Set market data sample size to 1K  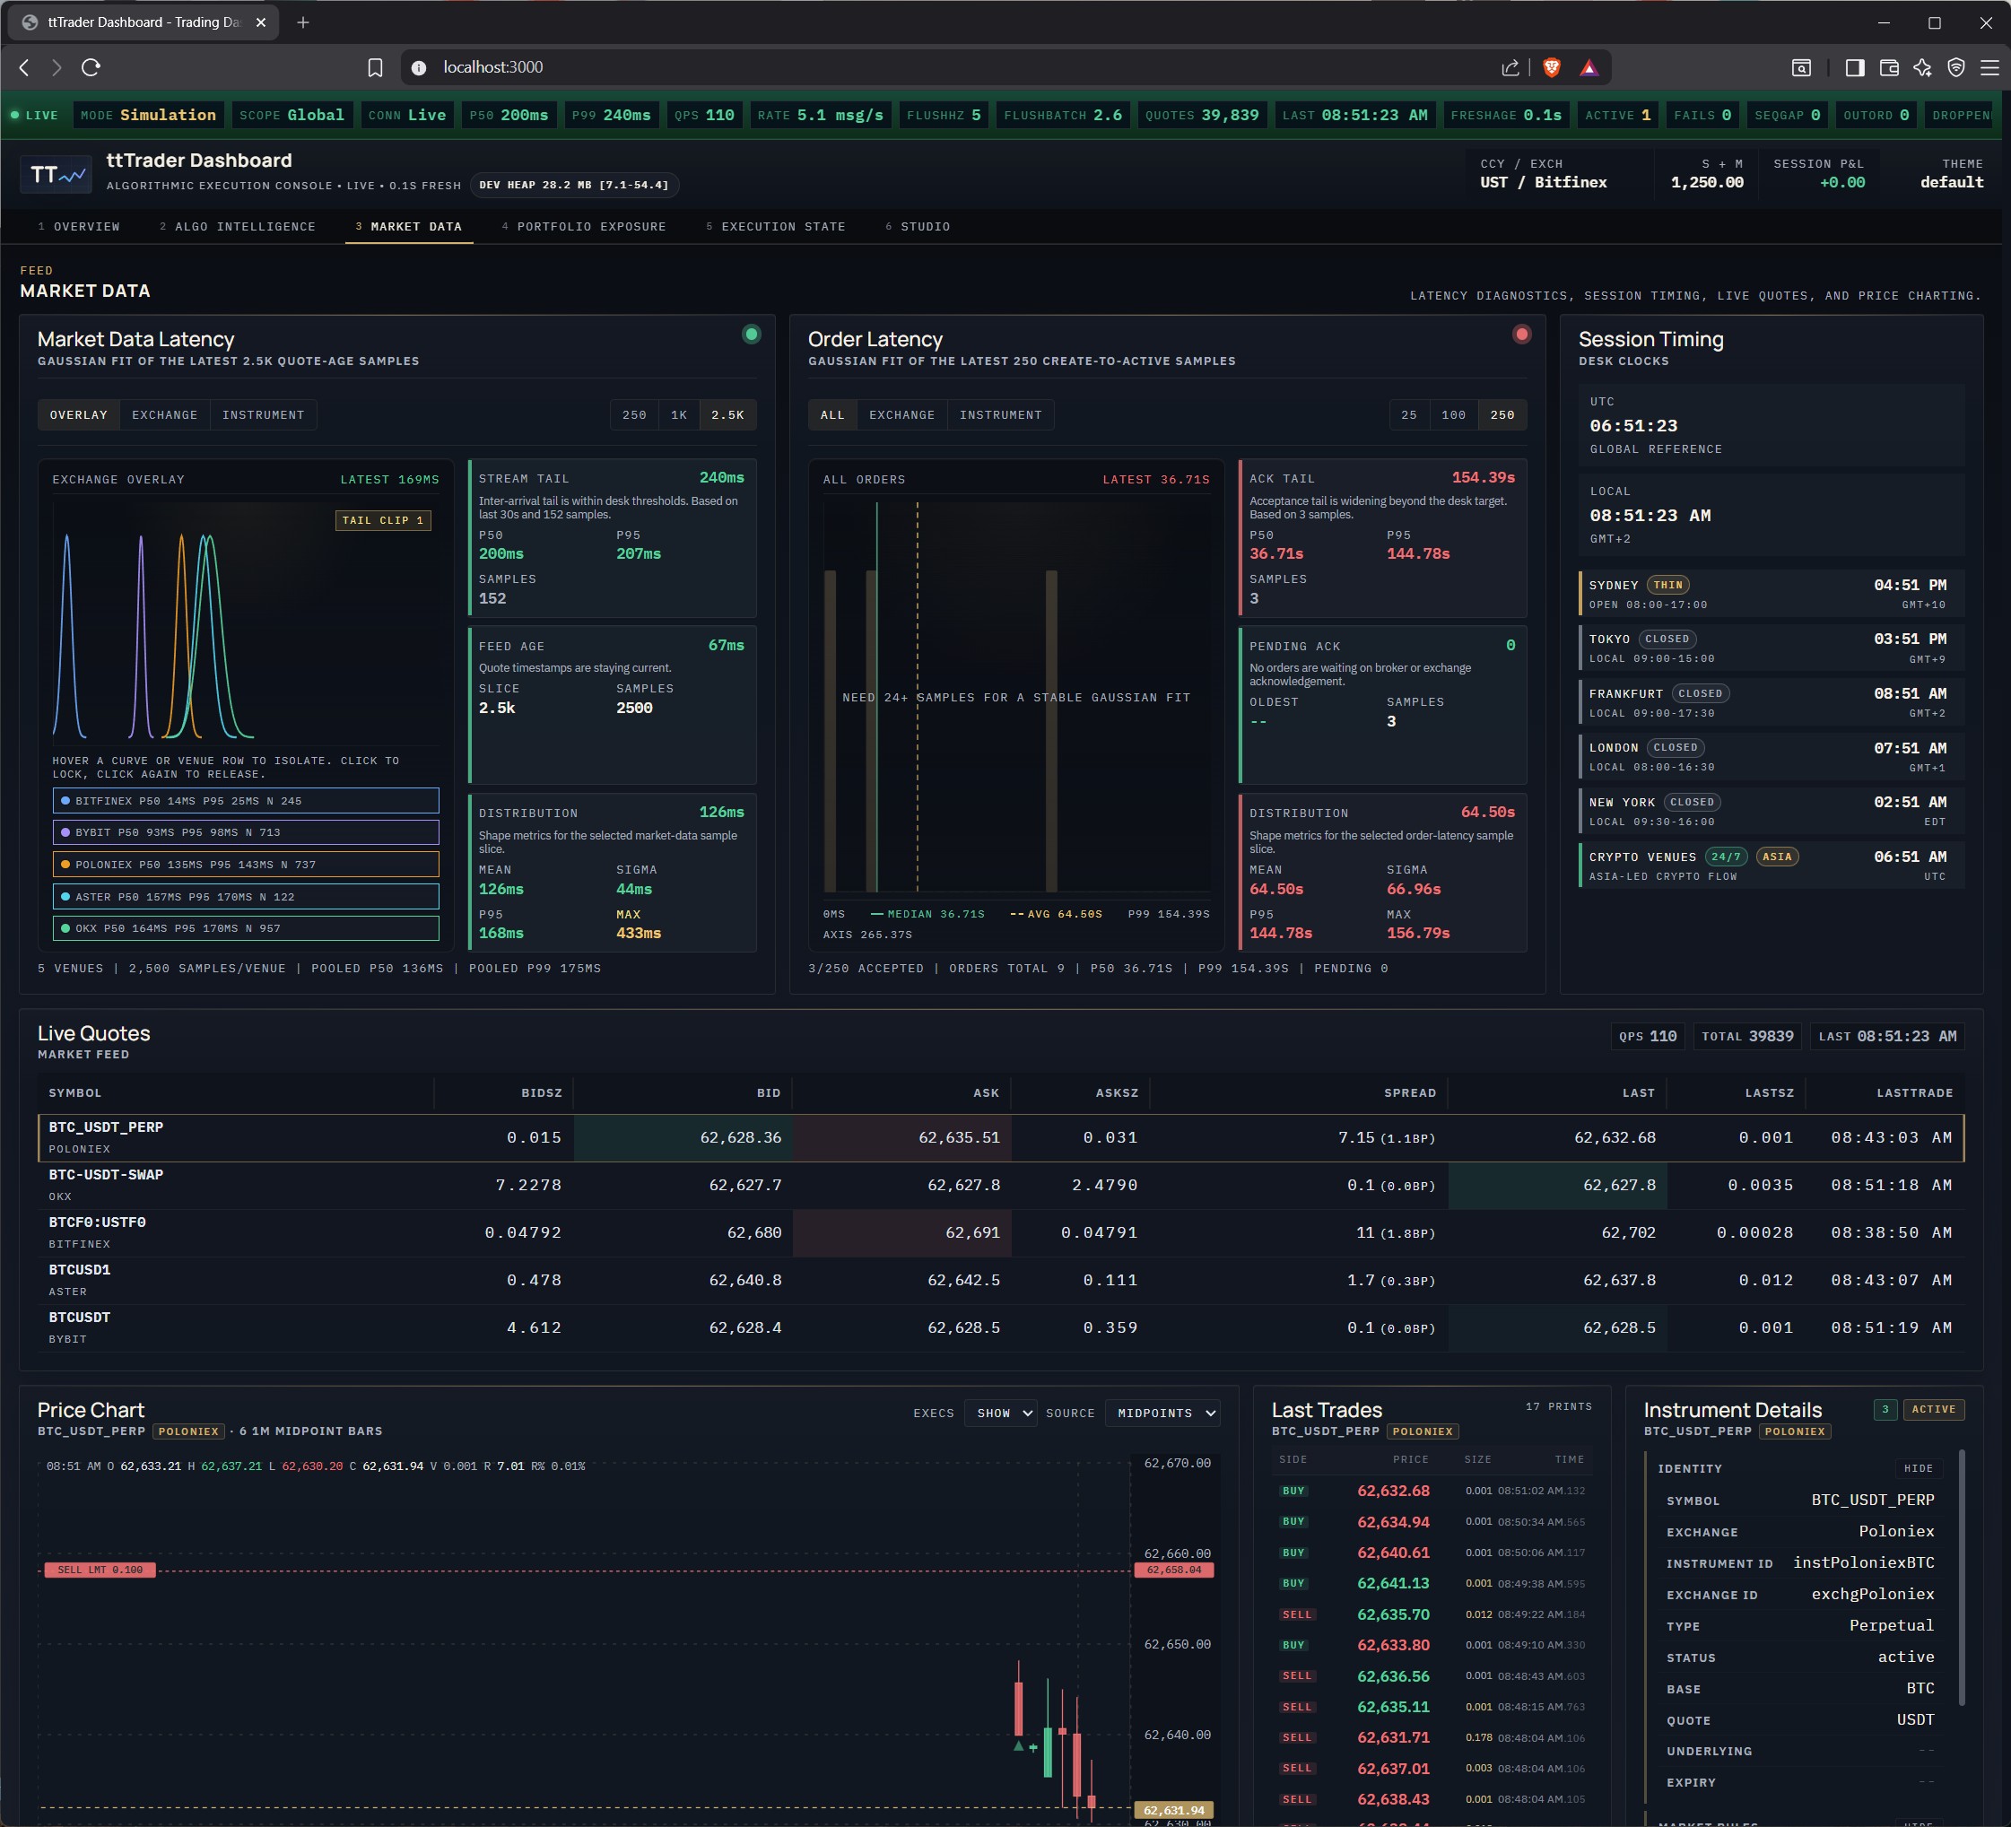678,415
